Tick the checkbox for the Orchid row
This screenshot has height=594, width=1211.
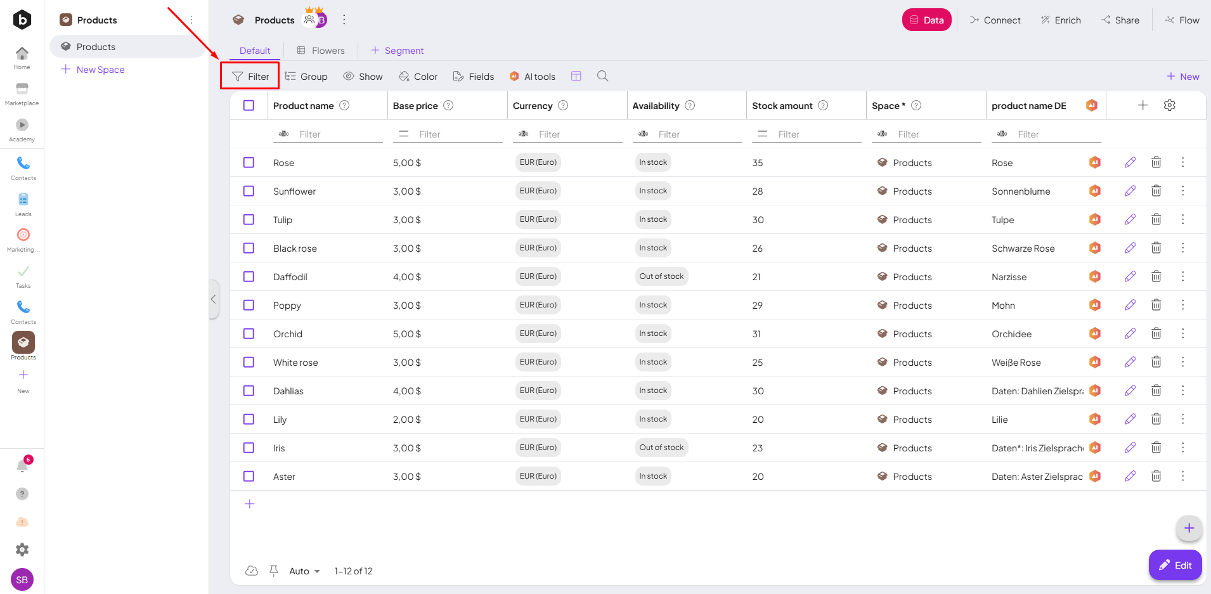(x=249, y=333)
